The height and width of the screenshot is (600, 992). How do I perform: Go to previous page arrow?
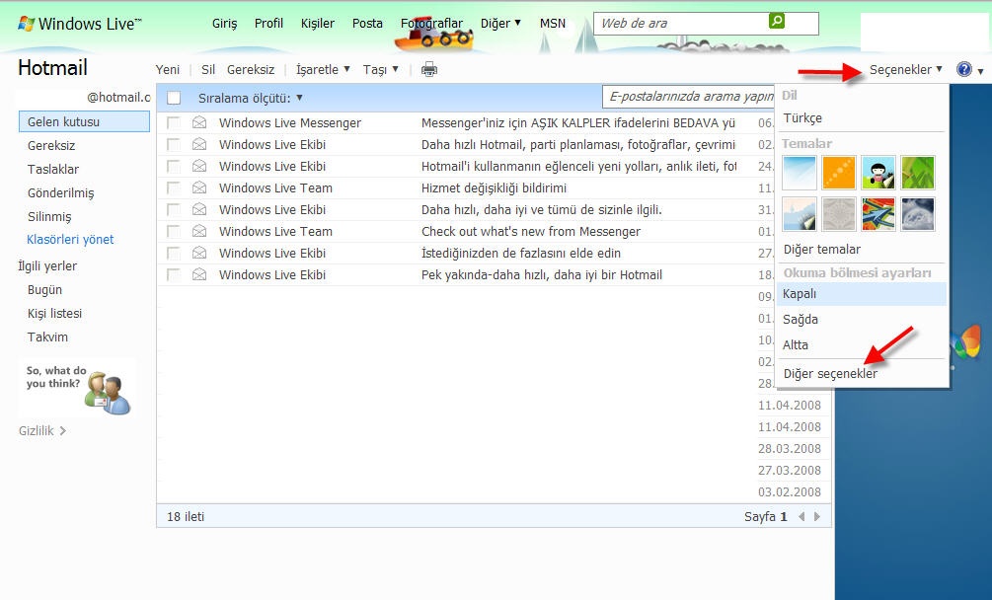click(801, 516)
